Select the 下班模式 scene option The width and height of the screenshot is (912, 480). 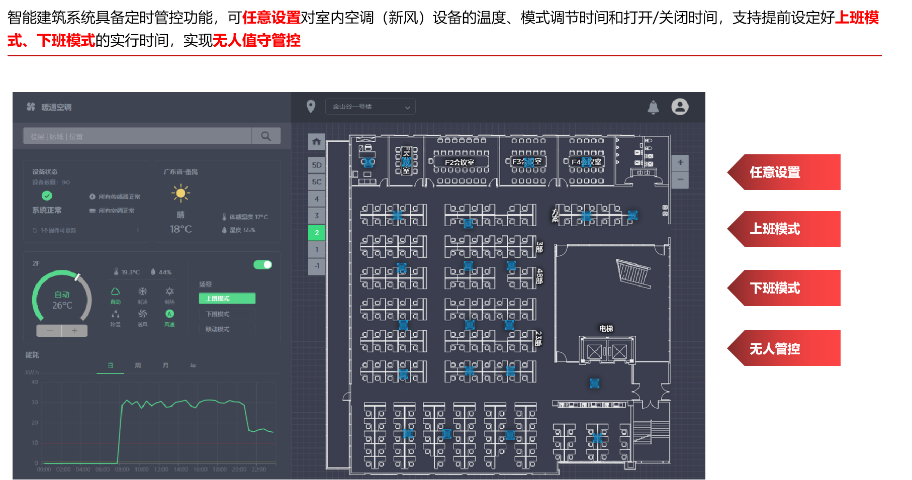(227, 314)
